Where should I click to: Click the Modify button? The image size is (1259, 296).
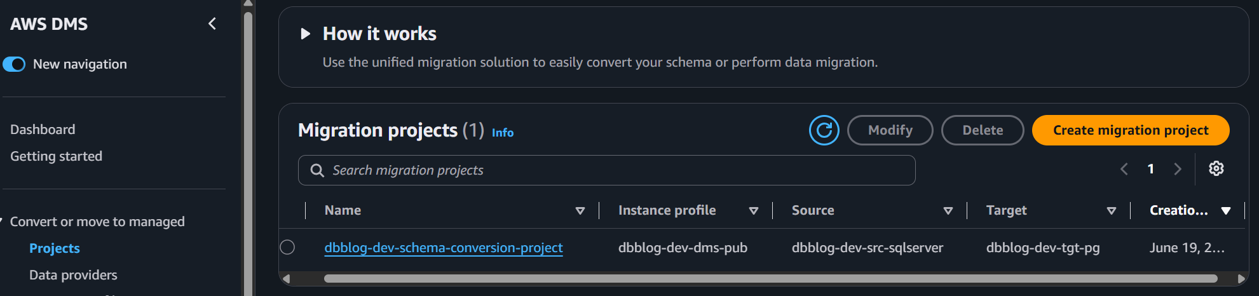pos(890,130)
